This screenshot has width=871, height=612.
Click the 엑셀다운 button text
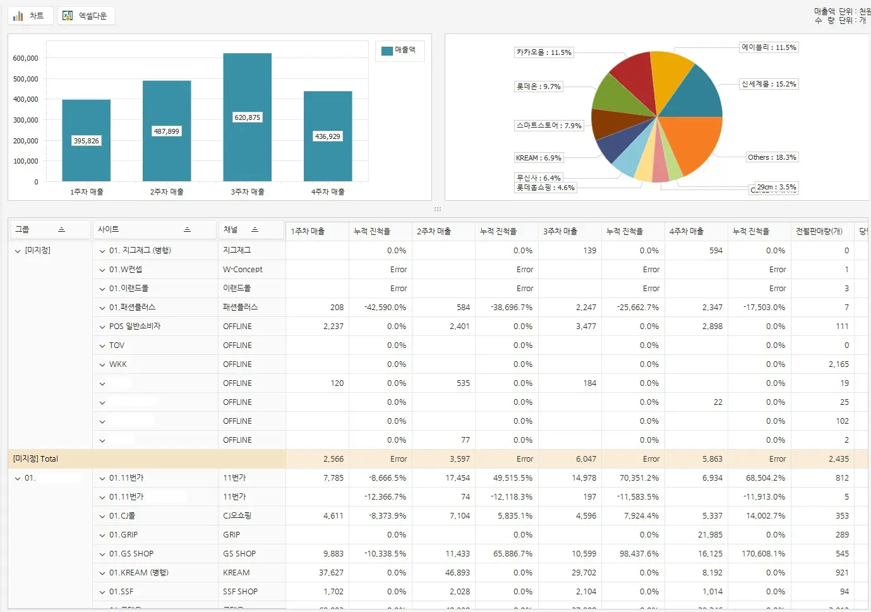(x=93, y=16)
